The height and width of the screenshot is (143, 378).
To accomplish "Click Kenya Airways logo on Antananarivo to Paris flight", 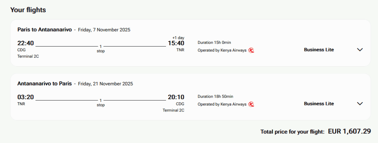I will coord(251,104).
